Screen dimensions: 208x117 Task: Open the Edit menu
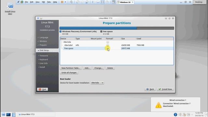[32, 2]
